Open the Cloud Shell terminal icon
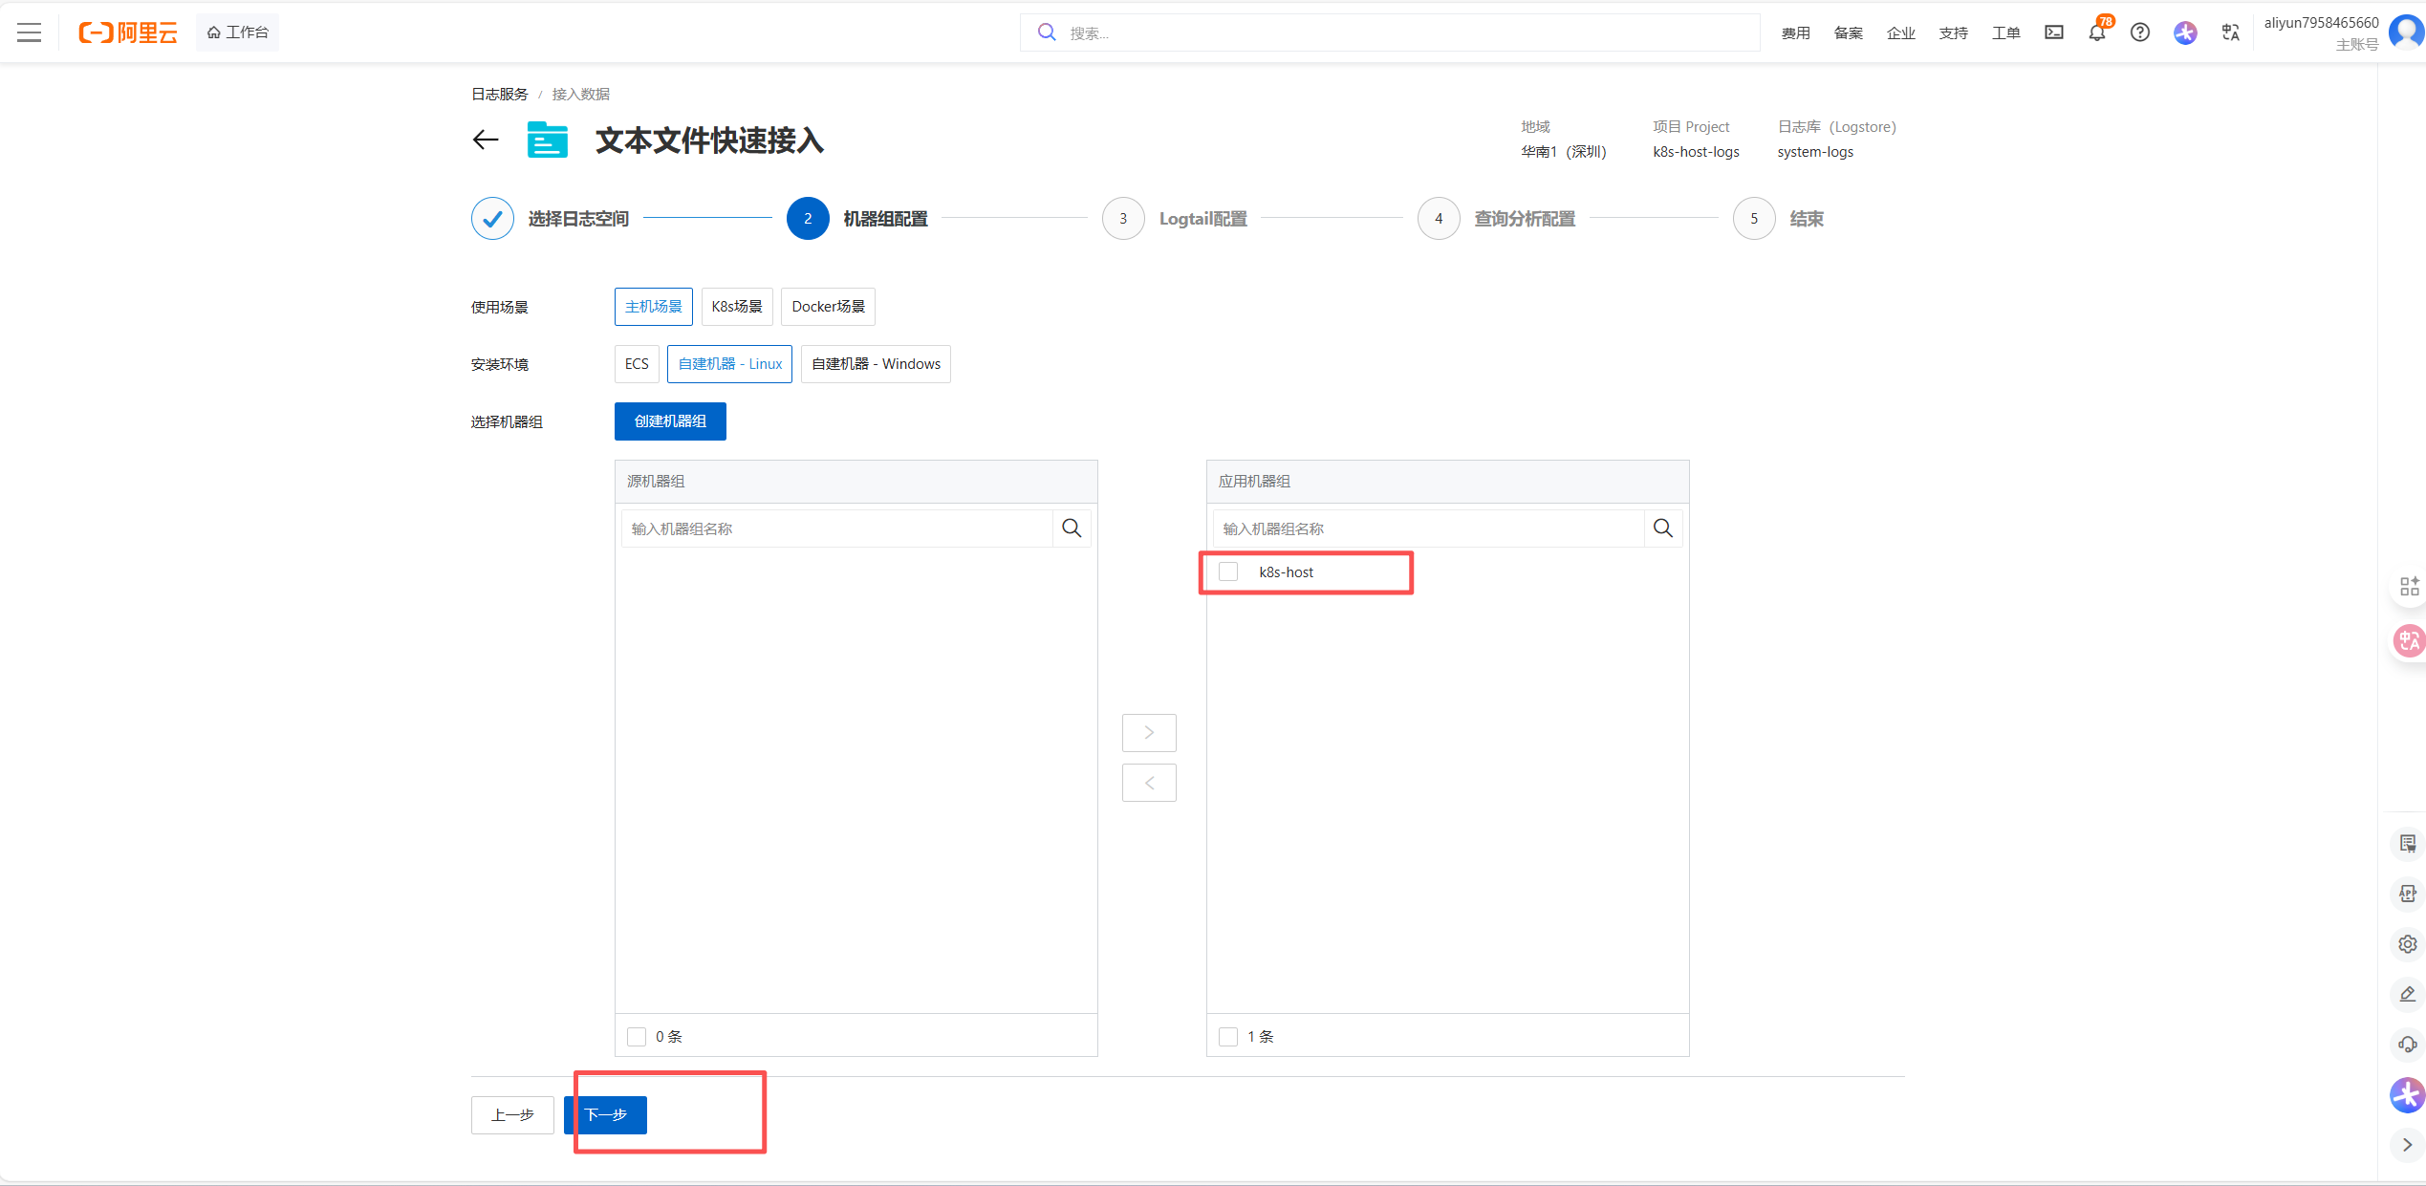 coord(2053,32)
